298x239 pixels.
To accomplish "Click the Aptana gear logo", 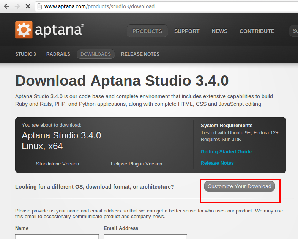I will 24,30.
